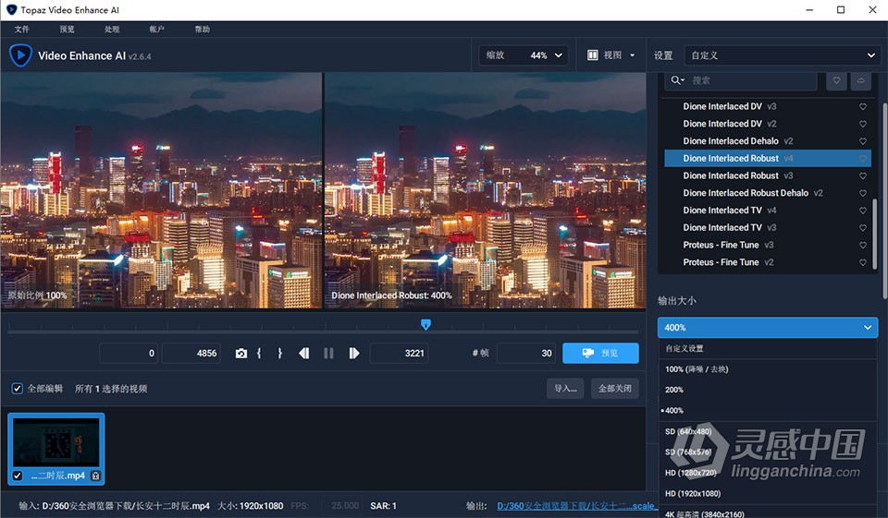Viewport: 888px width, 518px height.
Task: Favorite Dione Interlaced TV v3
Action: [x=862, y=228]
